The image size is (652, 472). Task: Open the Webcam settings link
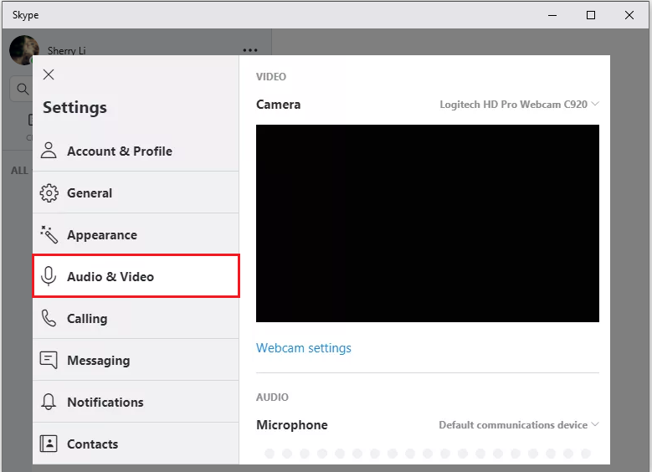(304, 347)
